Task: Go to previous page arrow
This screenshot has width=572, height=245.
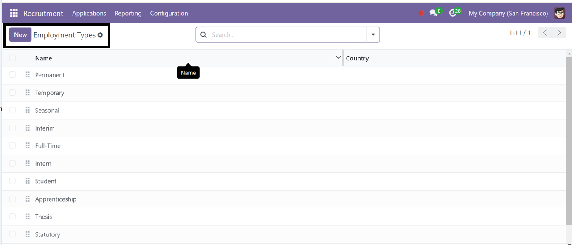Action: coord(545,33)
